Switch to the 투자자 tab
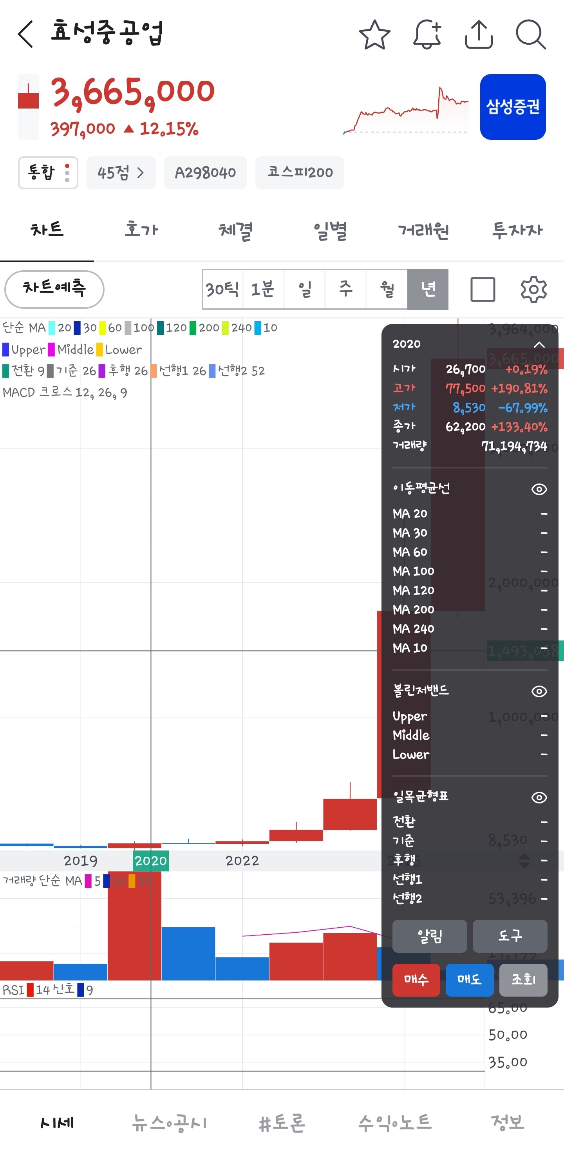This screenshot has height=1158, width=564. (x=517, y=230)
